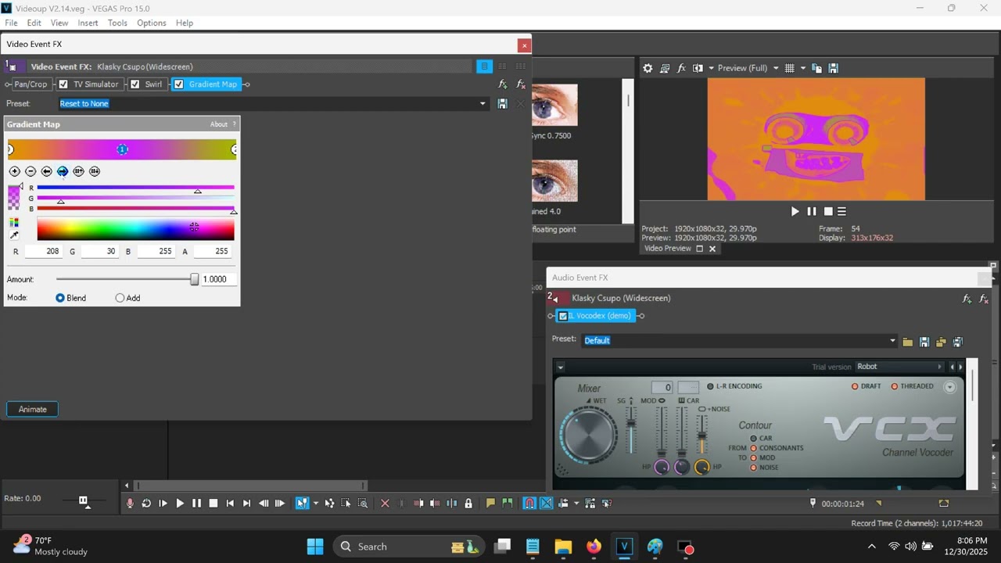
Task: Save the audio FX preset in Audio Event FX
Action: (x=924, y=342)
